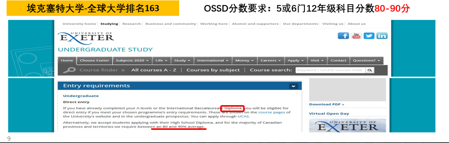This screenshot has height=143, width=449.
Task: Click Courses by subject link
Action: point(213,70)
